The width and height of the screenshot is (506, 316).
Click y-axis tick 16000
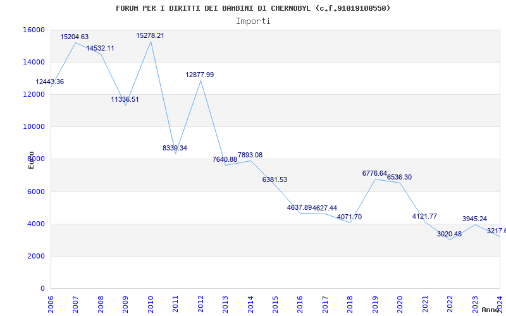tap(34, 30)
